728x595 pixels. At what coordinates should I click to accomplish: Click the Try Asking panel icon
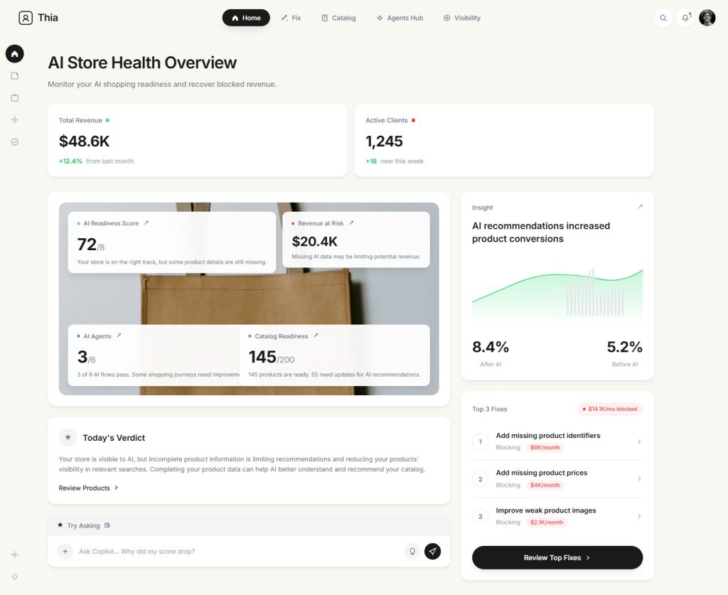[107, 525]
